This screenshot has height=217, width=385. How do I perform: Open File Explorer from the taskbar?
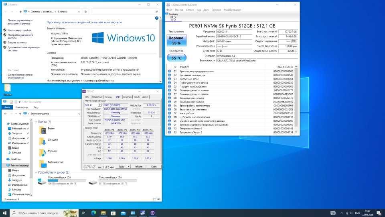tap(103, 213)
